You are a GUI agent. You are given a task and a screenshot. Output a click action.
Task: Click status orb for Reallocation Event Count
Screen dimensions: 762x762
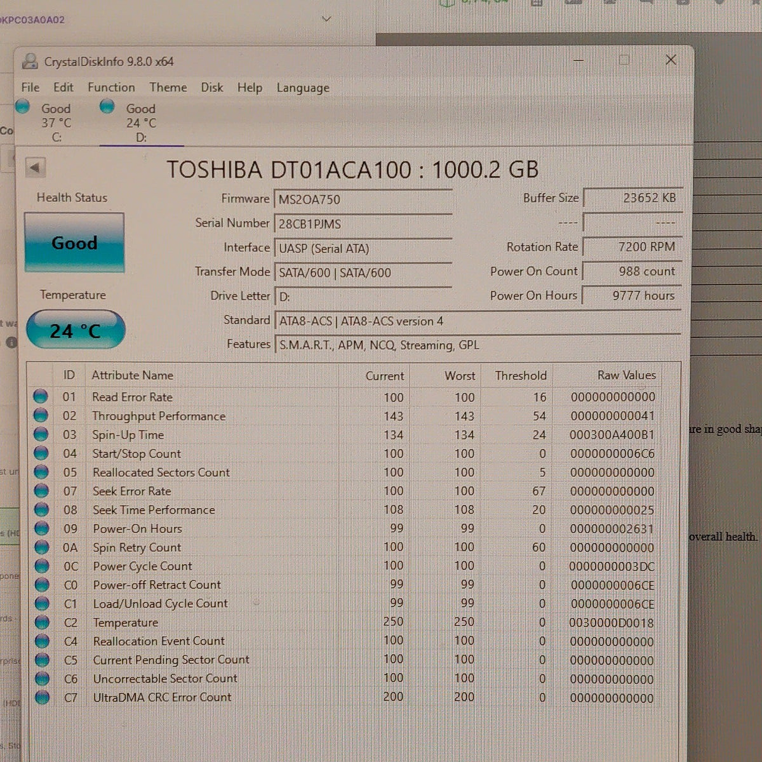43,641
